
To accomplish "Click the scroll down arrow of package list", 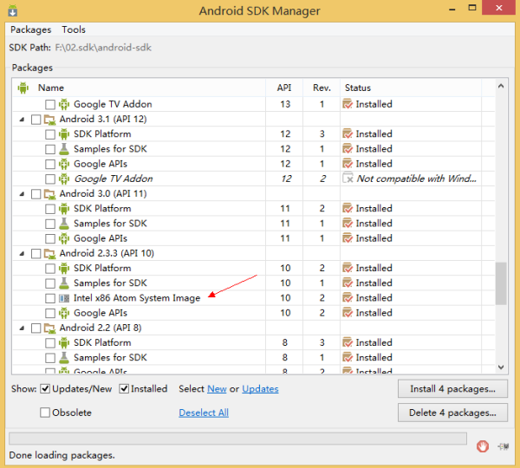I will click(x=501, y=367).
